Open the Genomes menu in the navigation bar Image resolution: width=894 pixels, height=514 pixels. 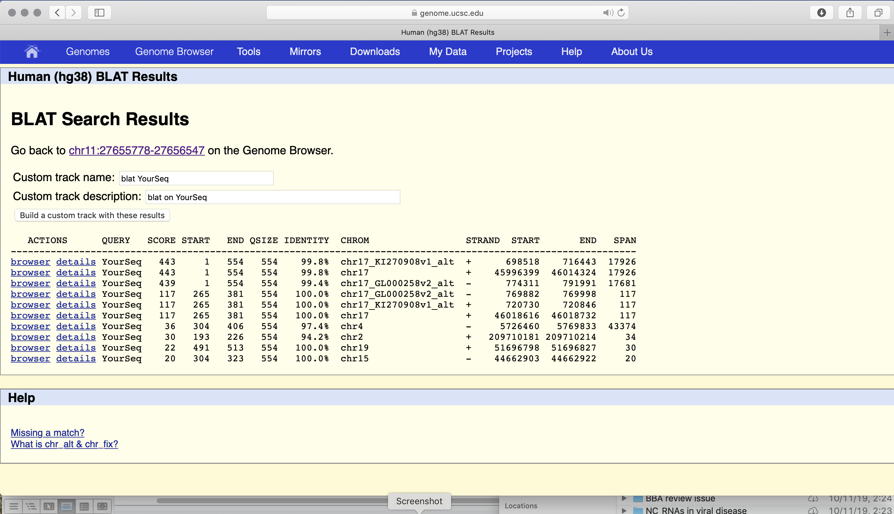tap(88, 52)
